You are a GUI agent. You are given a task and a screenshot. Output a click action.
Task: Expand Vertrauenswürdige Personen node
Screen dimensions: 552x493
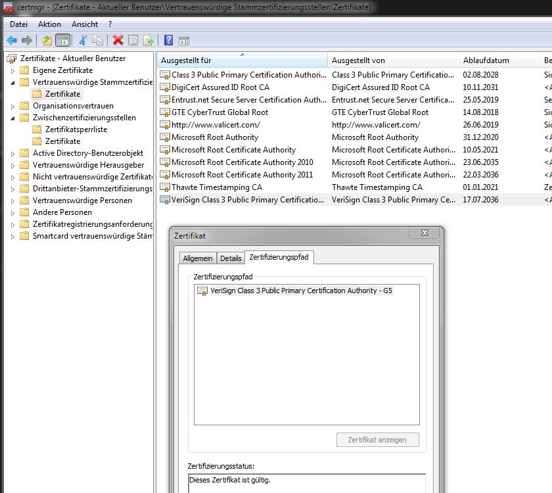tap(12, 201)
